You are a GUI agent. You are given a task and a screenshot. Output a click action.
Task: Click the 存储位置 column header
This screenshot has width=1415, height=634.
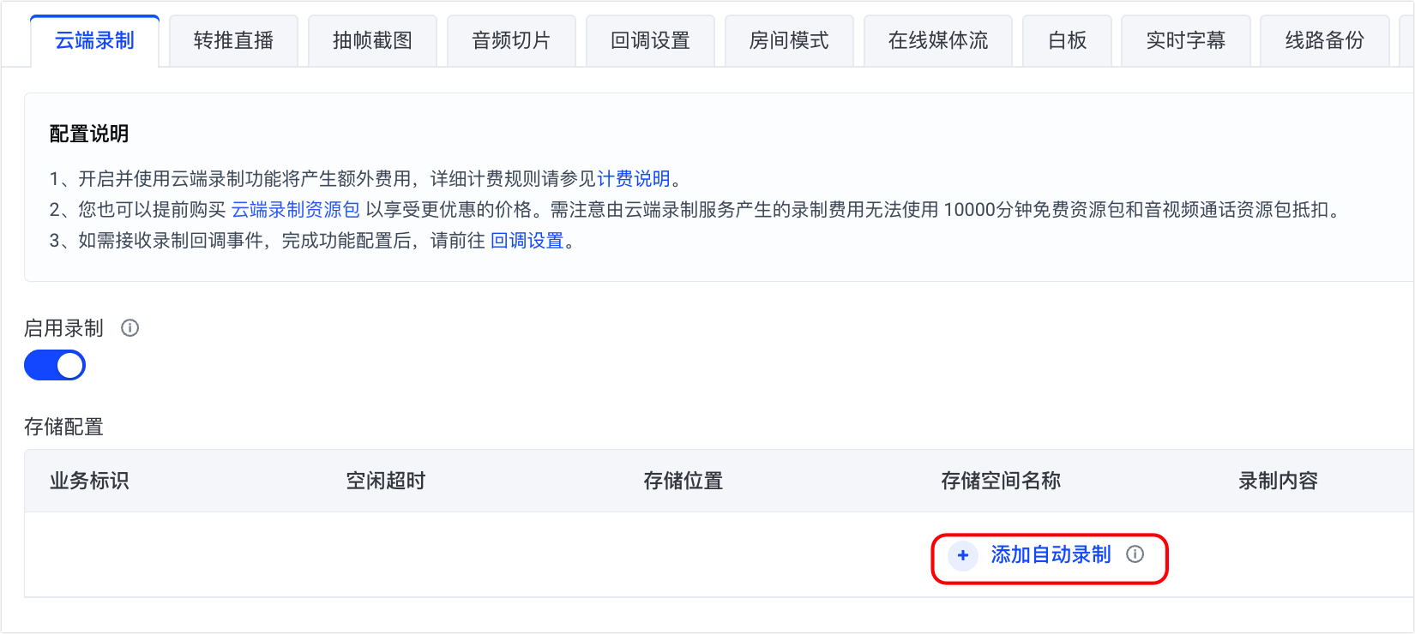click(683, 481)
